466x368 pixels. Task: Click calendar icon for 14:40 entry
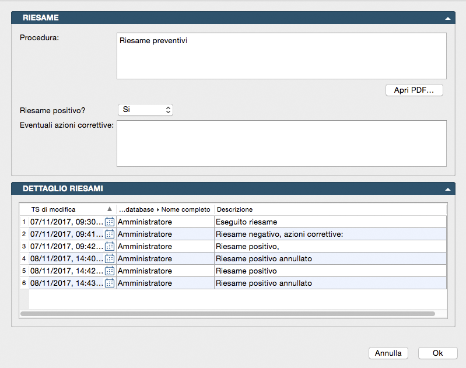(x=110, y=258)
